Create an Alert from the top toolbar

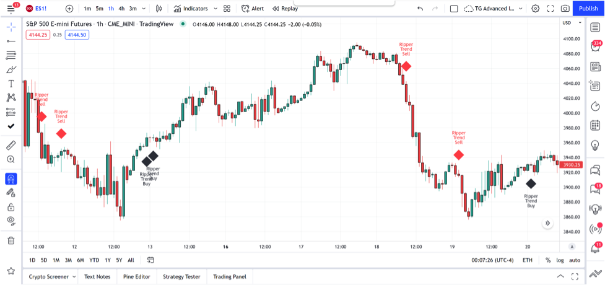pos(253,9)
